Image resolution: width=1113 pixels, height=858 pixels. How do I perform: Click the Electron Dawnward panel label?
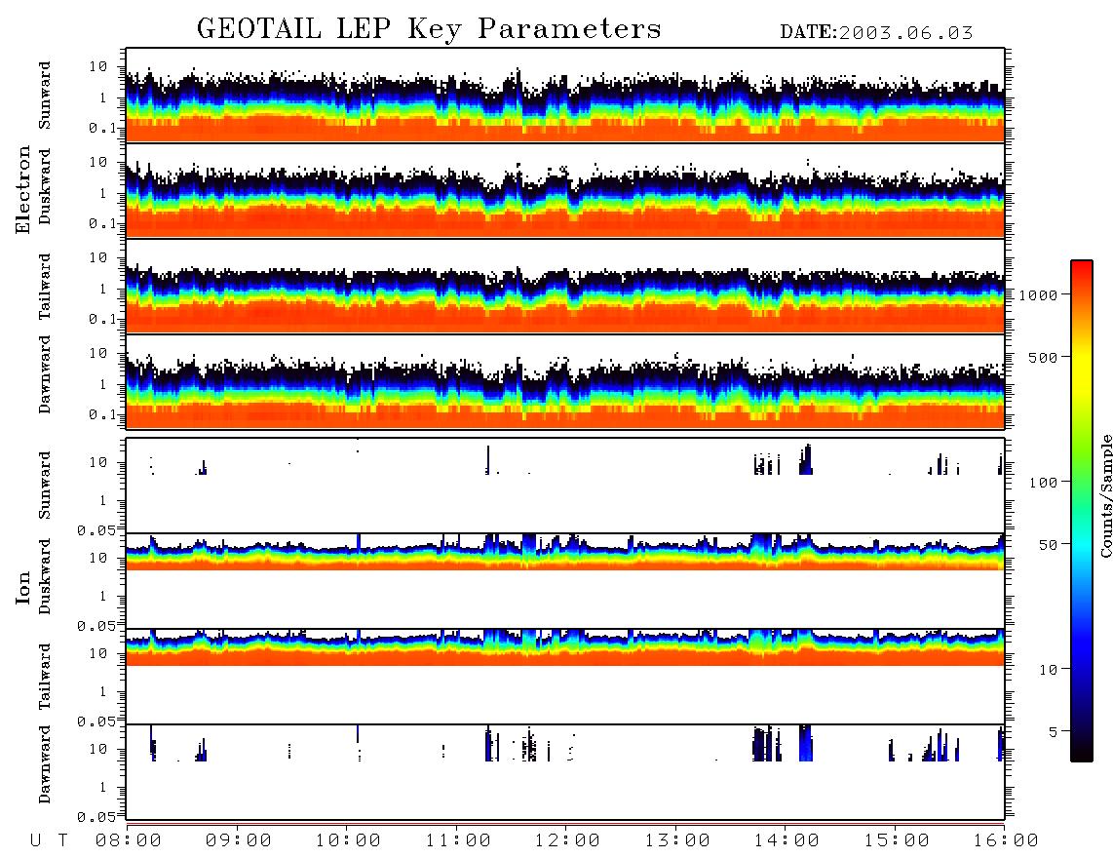(45, 374)
